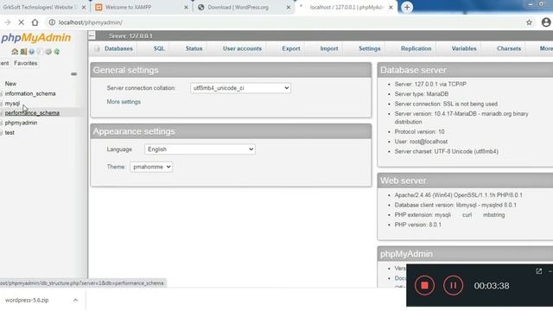The height and width of the screenshot is (311, 553).
Task: Select the performance_schema database
Action: coord(32,113)
